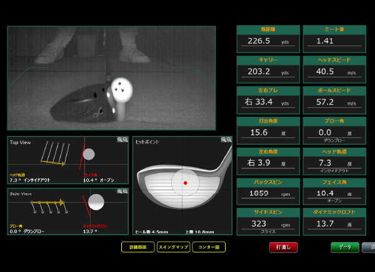Click the golf ball in Side View
375x272 pixels.
pyautogui.click(x=96, y=202)
